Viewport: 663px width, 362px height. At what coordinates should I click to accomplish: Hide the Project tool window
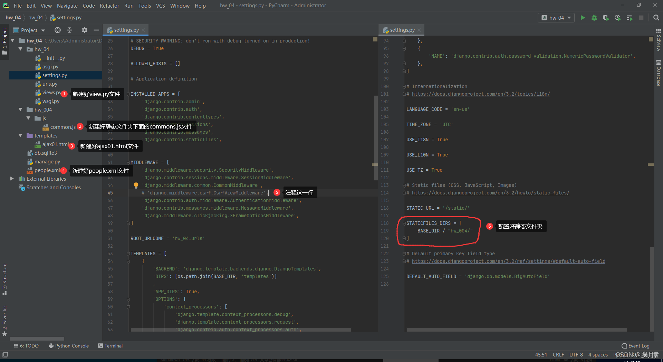click(96, 30)
